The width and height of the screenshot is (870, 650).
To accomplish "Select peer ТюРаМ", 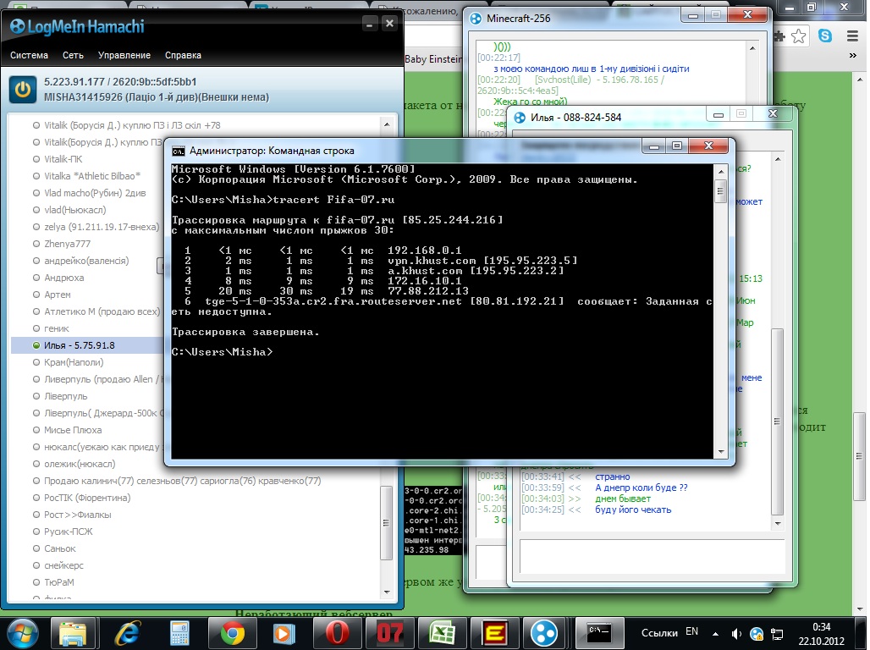I will tap(58, 582).
